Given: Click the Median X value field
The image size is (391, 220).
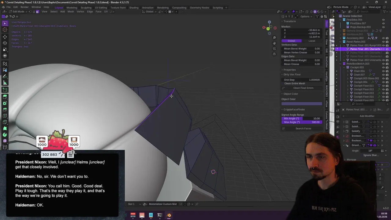Looking at the screenshot, I should pos(302,30).
